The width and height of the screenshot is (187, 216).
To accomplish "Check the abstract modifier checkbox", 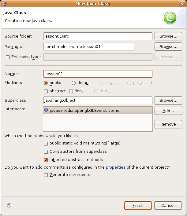I will pyautogui.click(x=46, y=91).
